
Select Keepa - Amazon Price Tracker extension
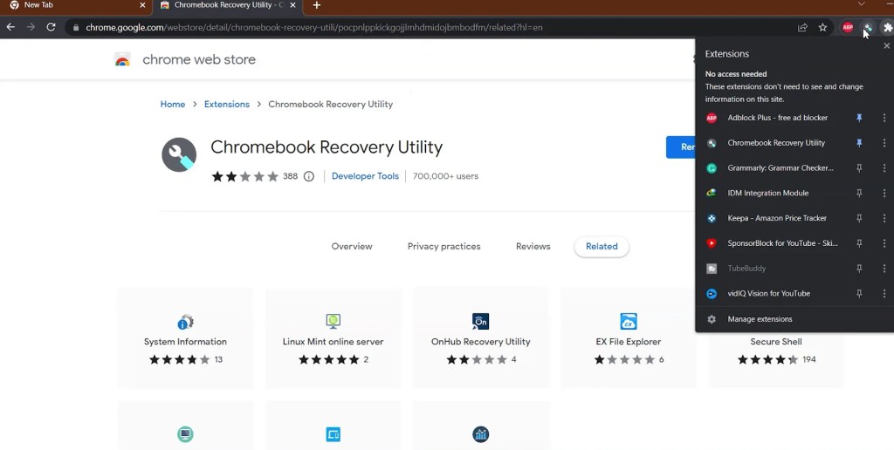(776, 218)
